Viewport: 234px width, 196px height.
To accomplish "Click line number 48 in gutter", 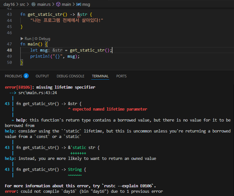I will 9,50.
